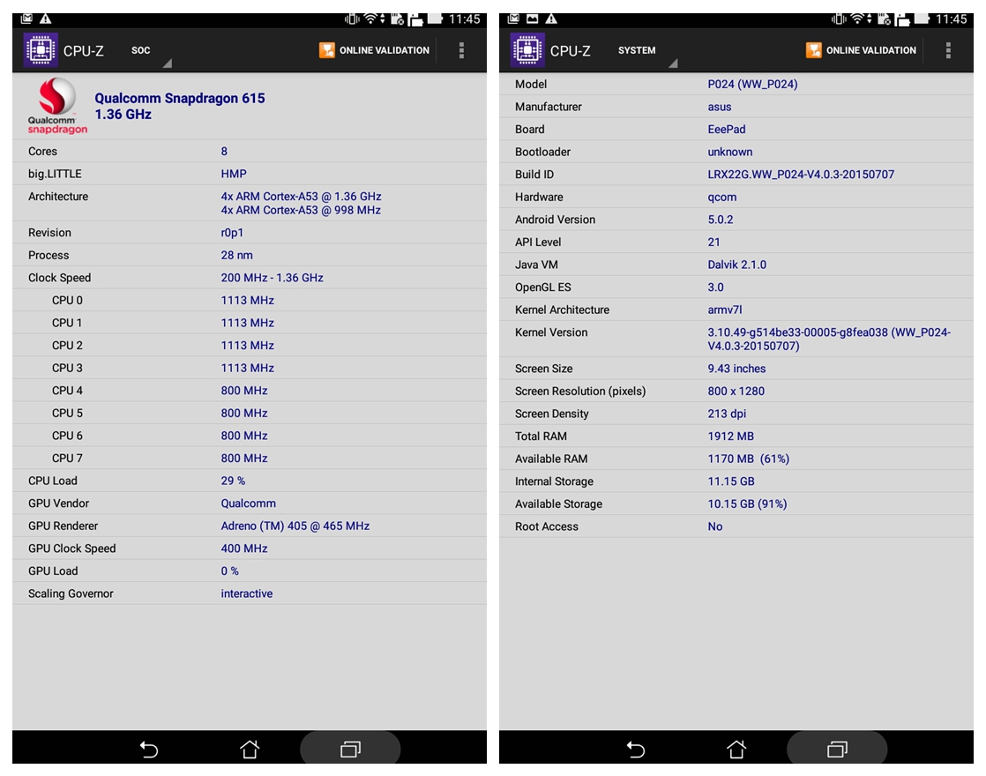
Task: Select the Cores value '8'
Action: [224, 151]
